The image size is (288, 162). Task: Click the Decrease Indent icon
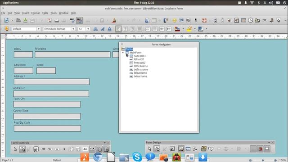[x=162, y=29]
